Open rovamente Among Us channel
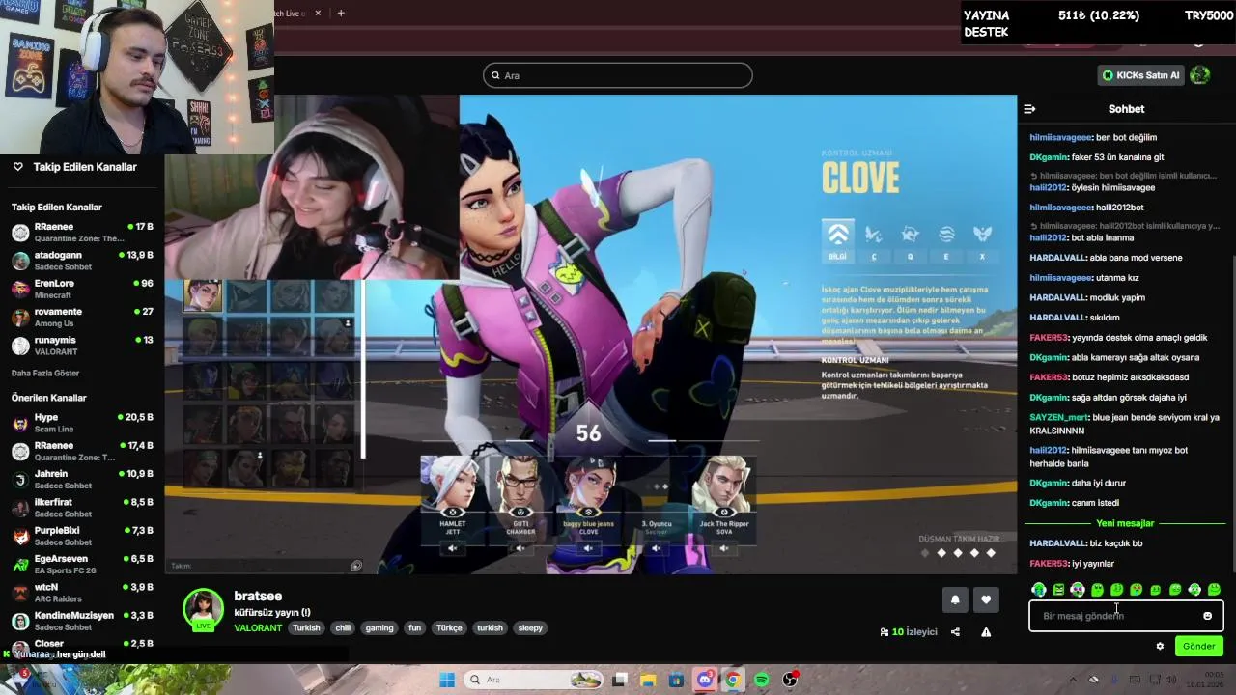Image resolution: width=1236 pixels, height=695 pixels. [82, 317]
